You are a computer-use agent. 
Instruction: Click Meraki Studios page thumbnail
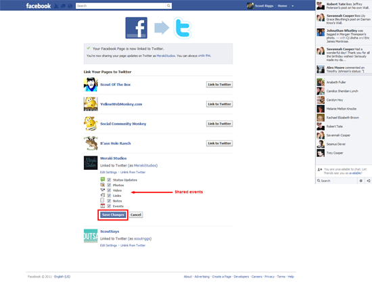(91, 163)
